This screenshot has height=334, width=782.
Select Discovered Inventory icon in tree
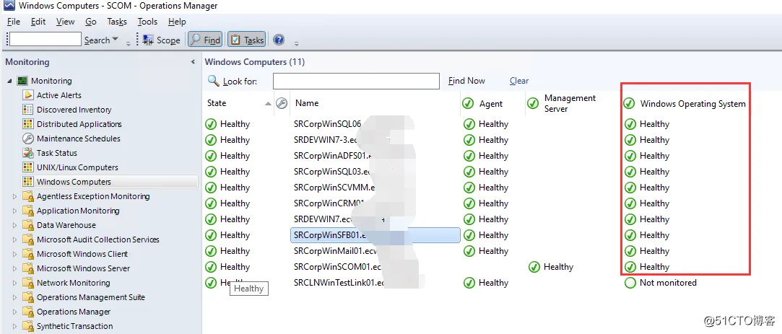[28, 110]
